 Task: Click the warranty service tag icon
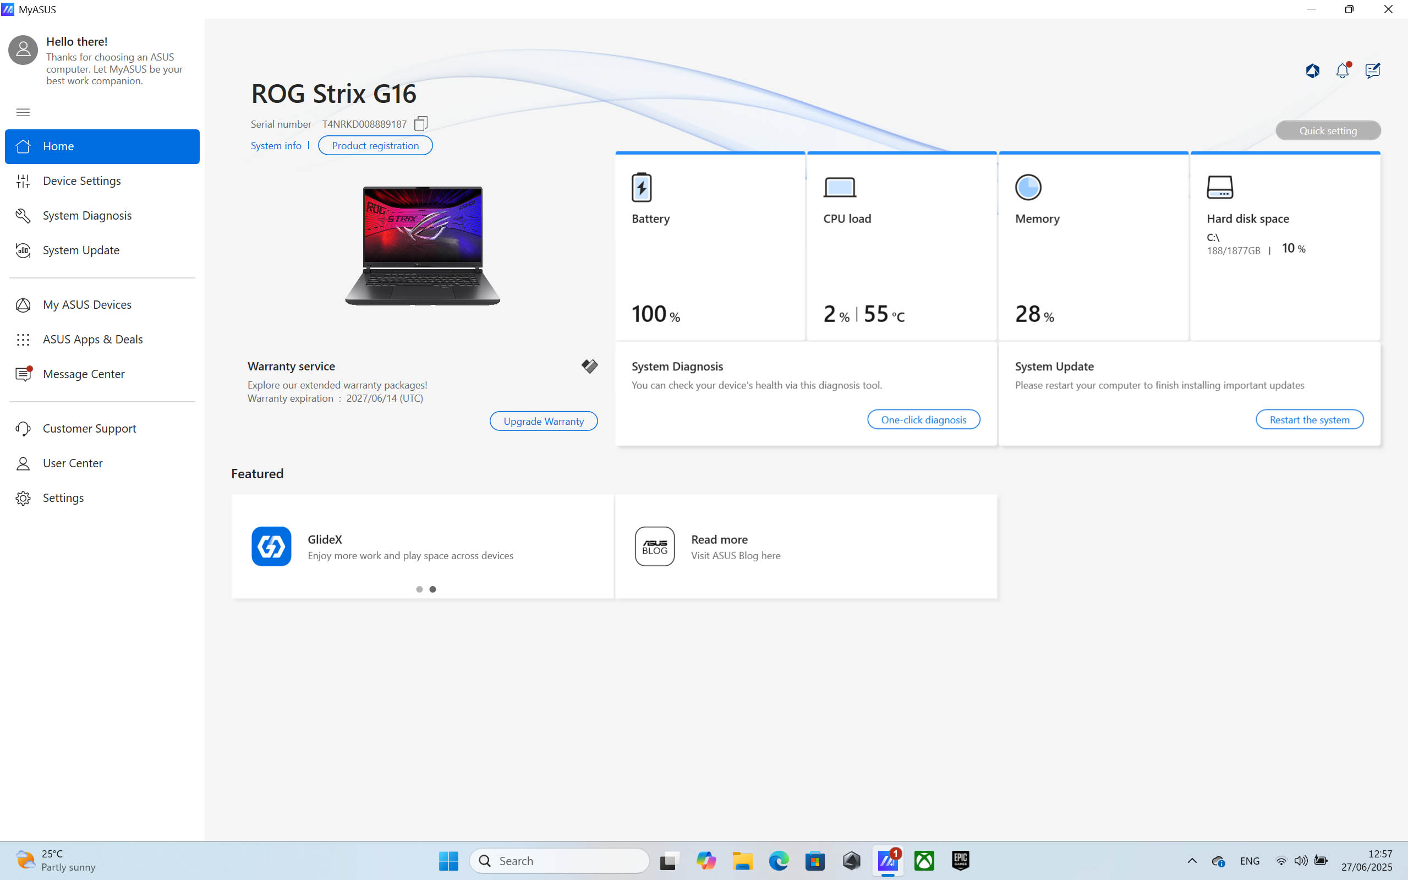click(589, 366)
